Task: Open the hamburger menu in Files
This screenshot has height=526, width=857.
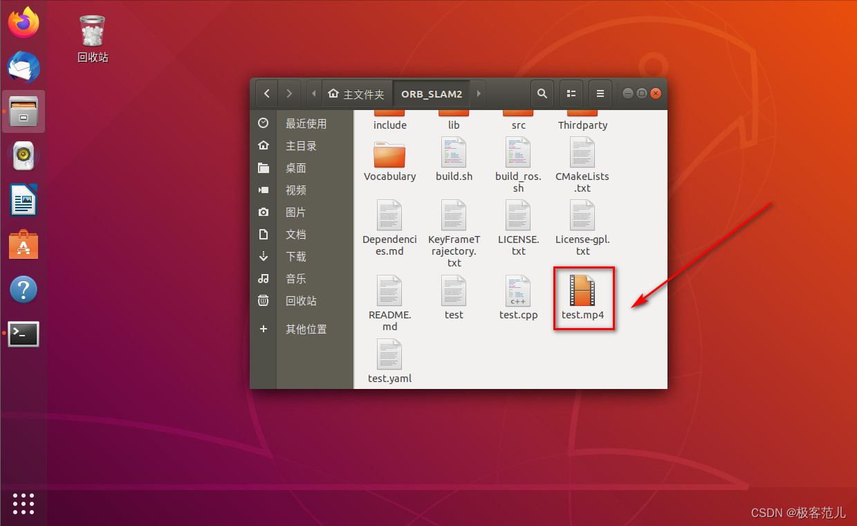Action: 600,93
